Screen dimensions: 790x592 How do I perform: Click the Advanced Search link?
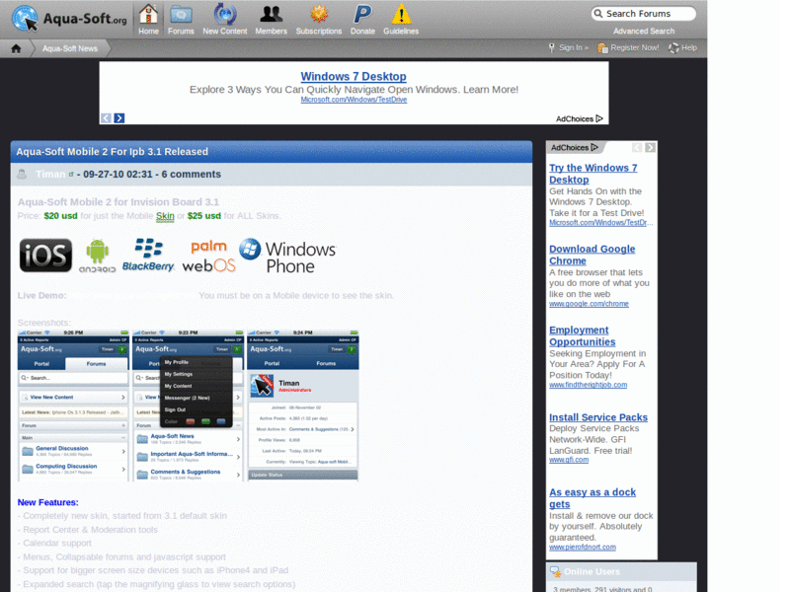tap(644, 32)
